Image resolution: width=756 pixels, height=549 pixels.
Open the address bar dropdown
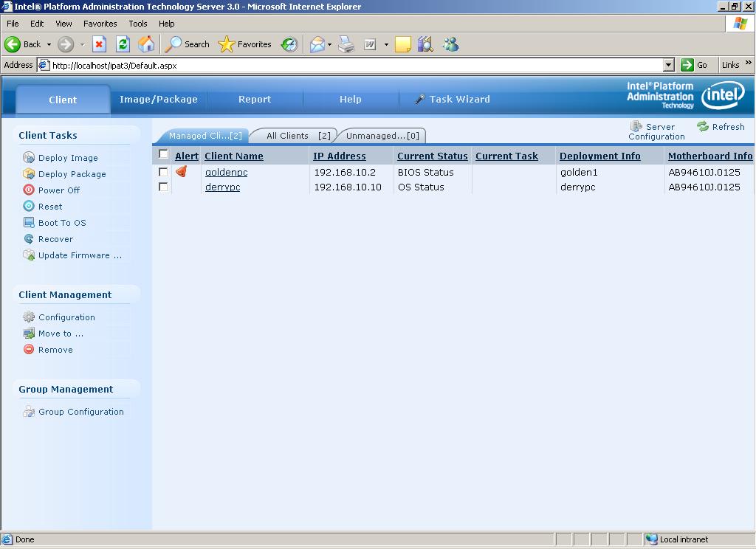tap(669, 65)
